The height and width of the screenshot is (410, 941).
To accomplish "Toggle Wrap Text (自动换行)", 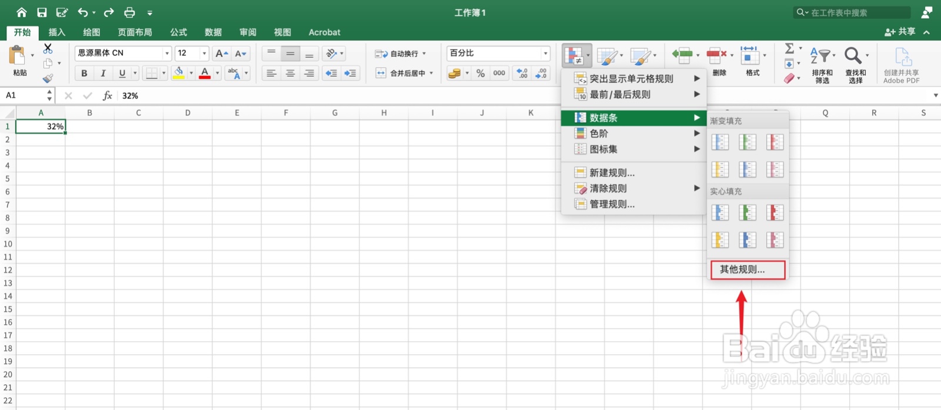I will pos(400,53).
